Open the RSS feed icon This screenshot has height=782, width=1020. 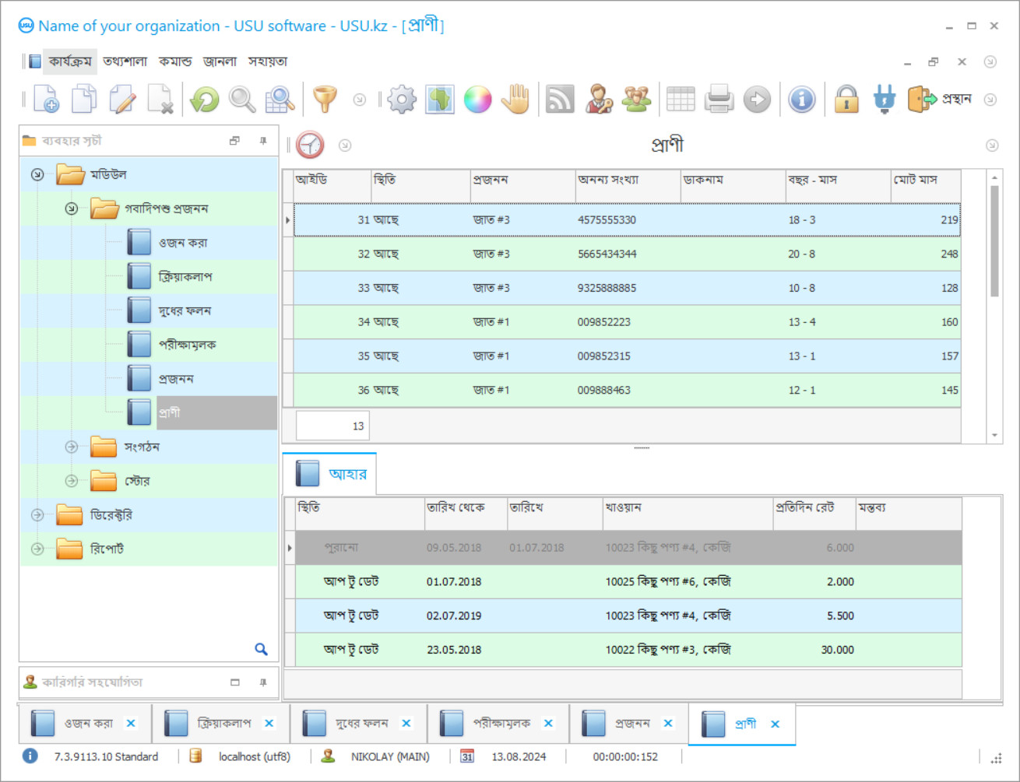559,100
